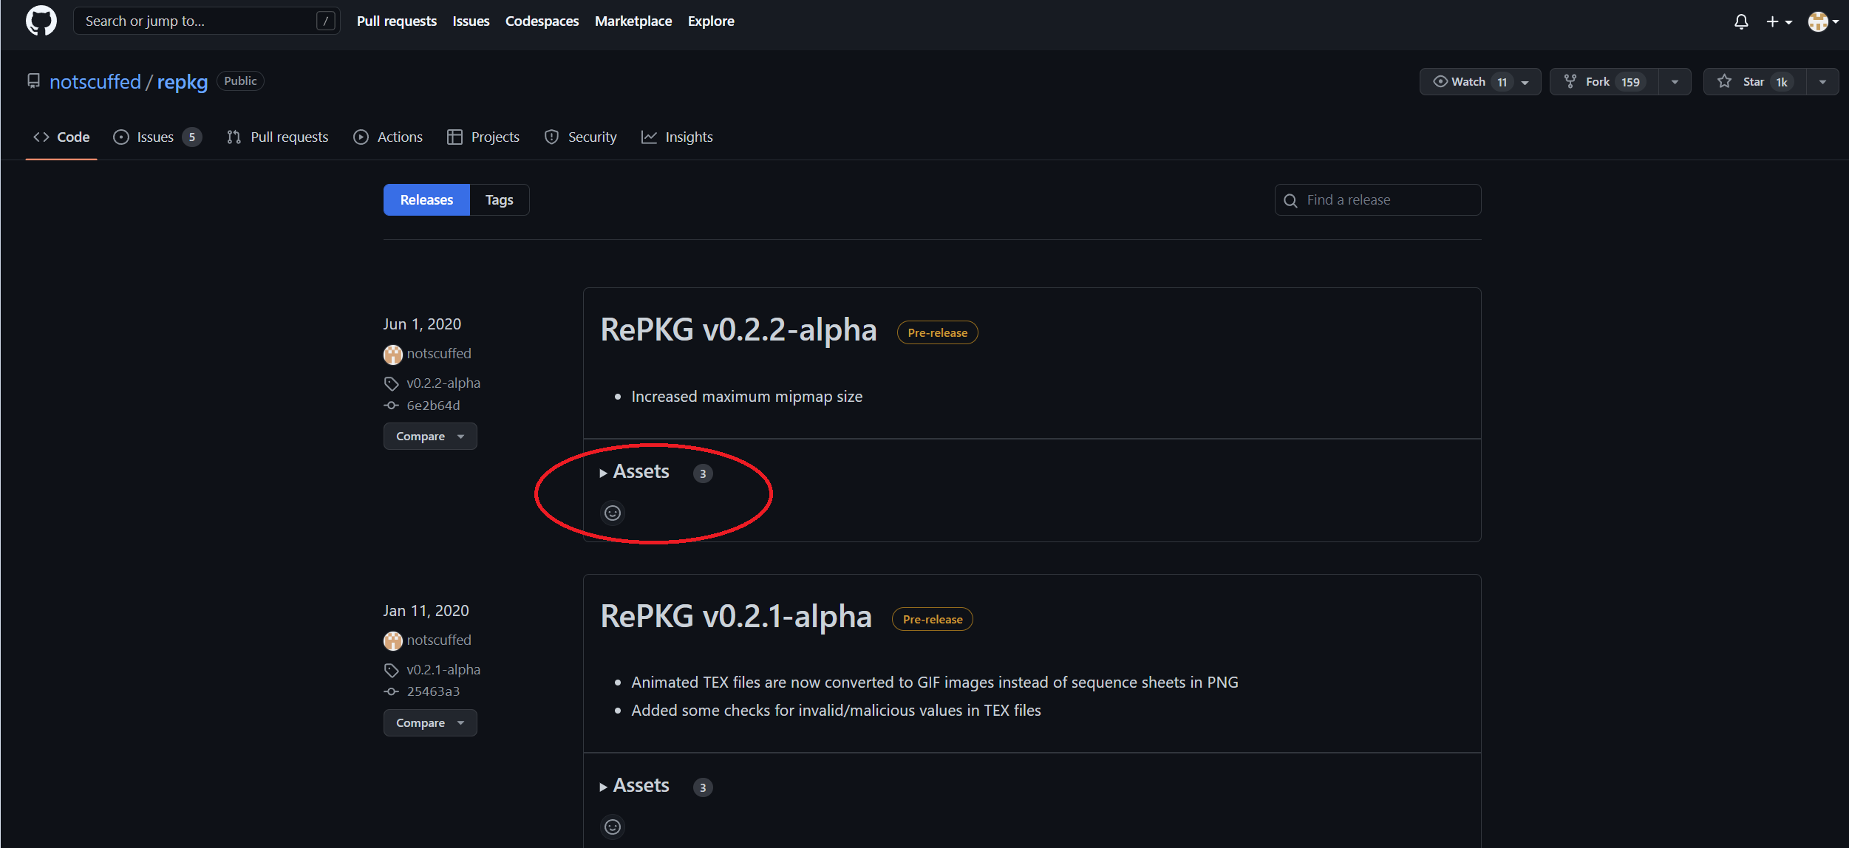Open the plus create-new menu
1849x848 pixels.
[1779, 21]
